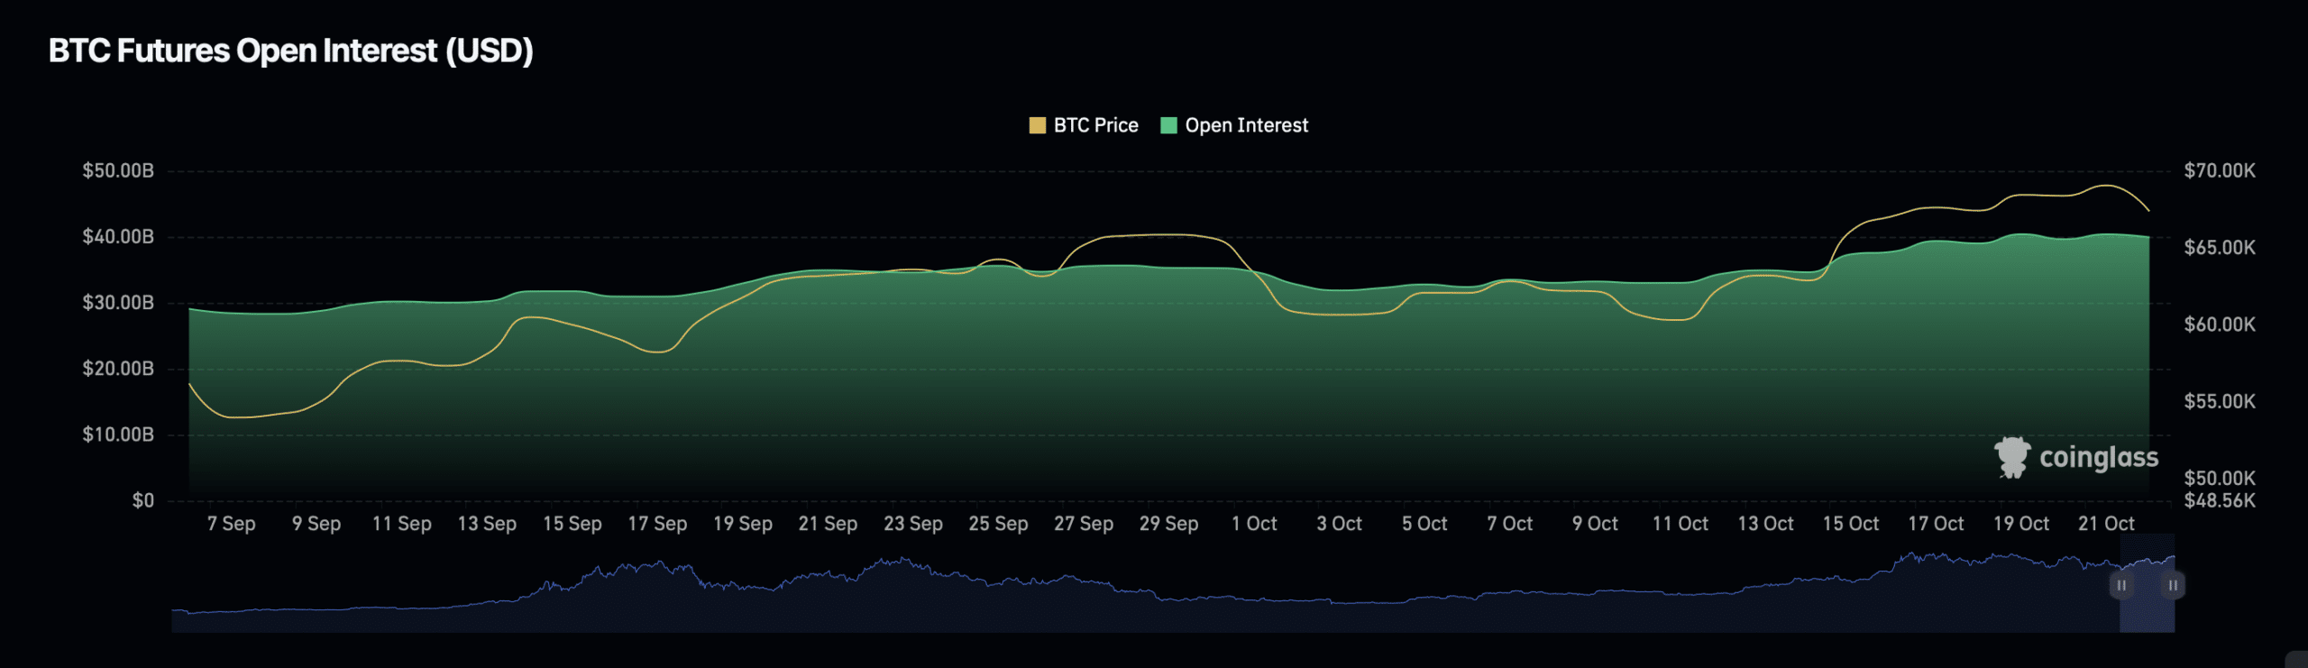Click the $10.00B left axis label

pos(118,434)
